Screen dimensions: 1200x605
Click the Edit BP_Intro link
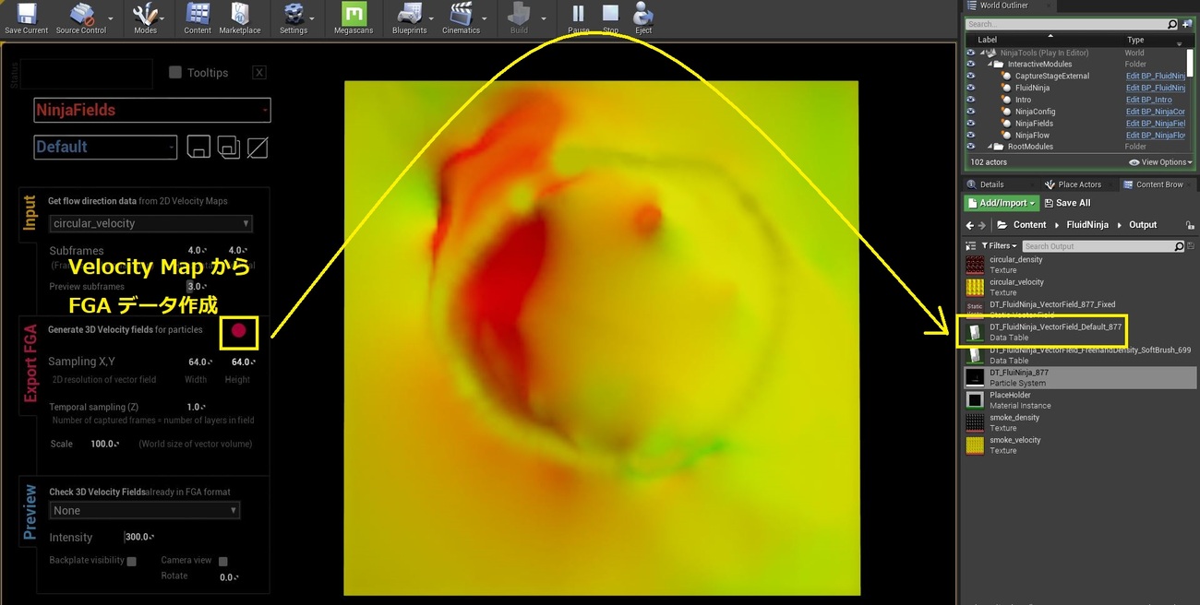point(1148,100)
